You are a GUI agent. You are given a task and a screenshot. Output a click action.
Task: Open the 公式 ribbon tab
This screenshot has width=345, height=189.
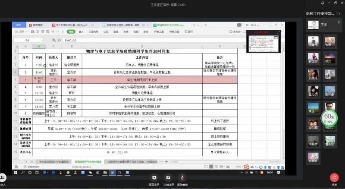tap(106, 31)
